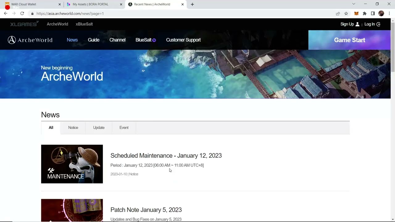Screen dimensions: 395x222
Task: Click the share page icon in address bar
Action: (x=338, y=14)
